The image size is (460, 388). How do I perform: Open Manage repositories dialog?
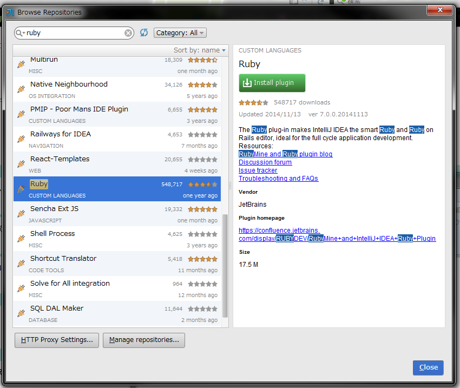pyautogui.click(x=144, y=340)
